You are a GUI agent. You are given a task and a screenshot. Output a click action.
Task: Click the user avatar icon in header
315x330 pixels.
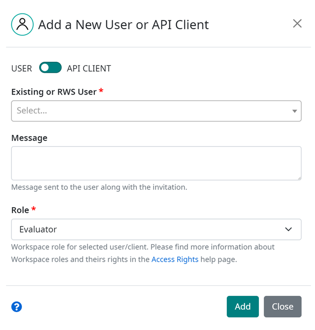[x=22, y=24]
